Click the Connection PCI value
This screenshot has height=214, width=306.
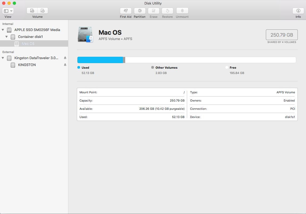coord(292,109)
